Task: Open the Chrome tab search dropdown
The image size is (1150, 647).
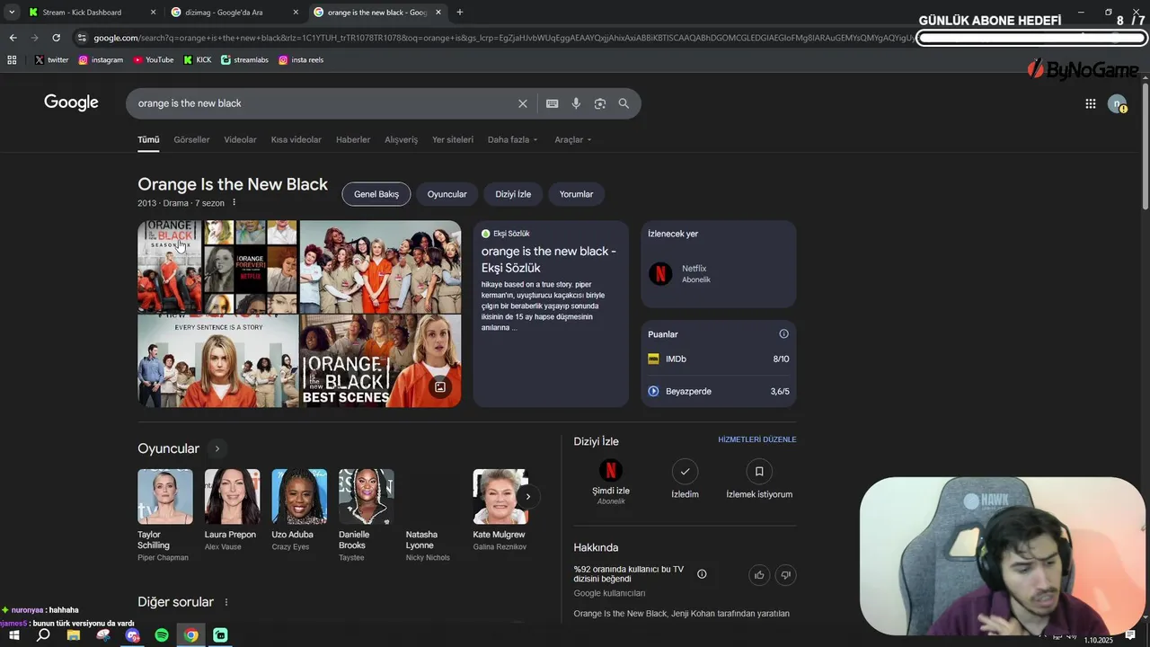Action: pyautogui.click(x=12, y=13)
